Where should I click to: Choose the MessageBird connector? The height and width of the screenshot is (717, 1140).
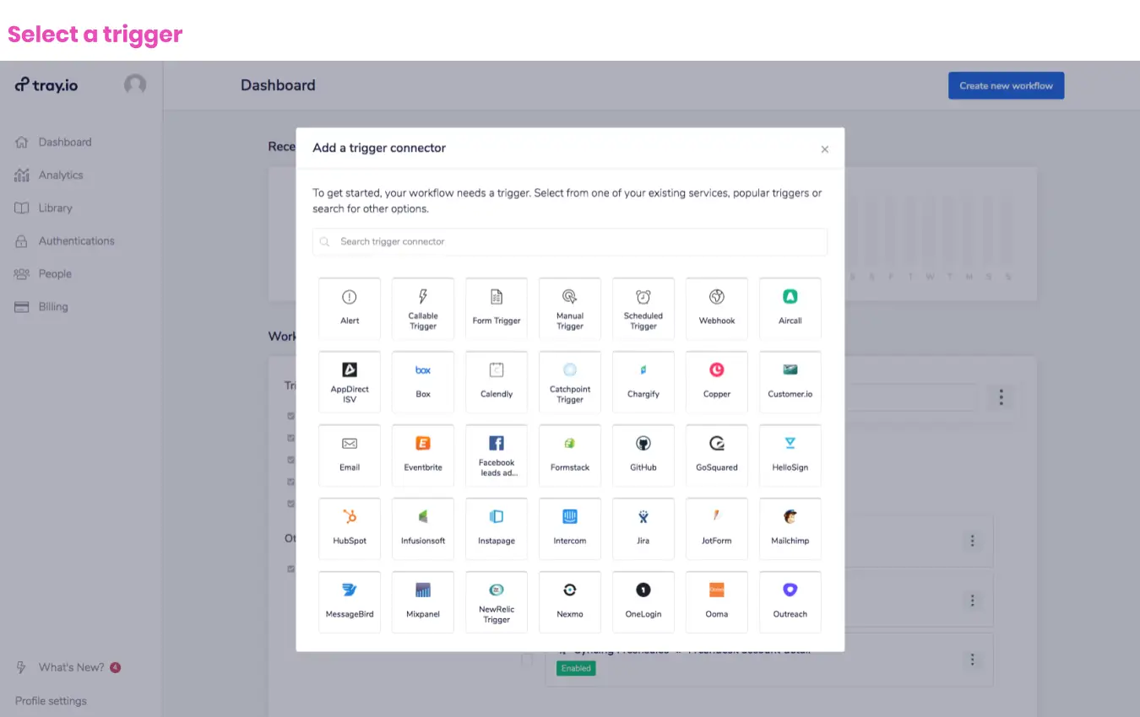[x=350, y=602]
